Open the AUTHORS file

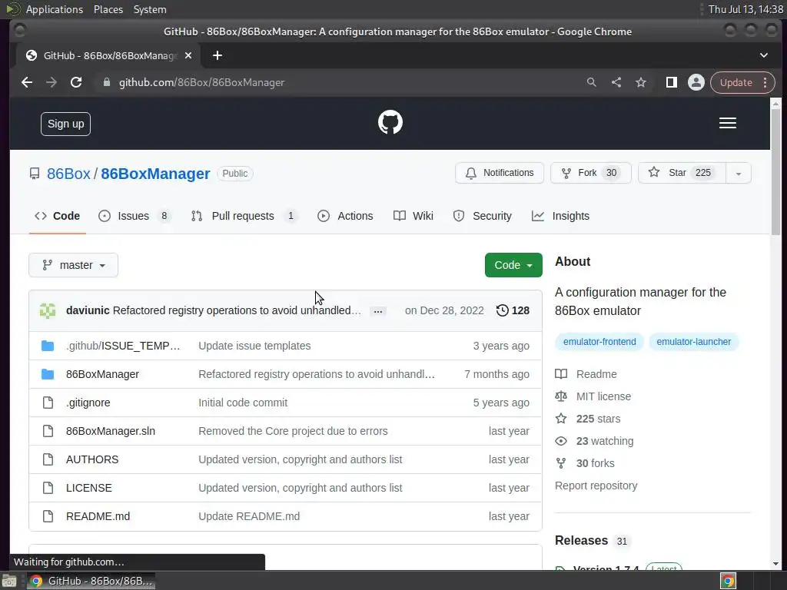[x=92, y=459]
